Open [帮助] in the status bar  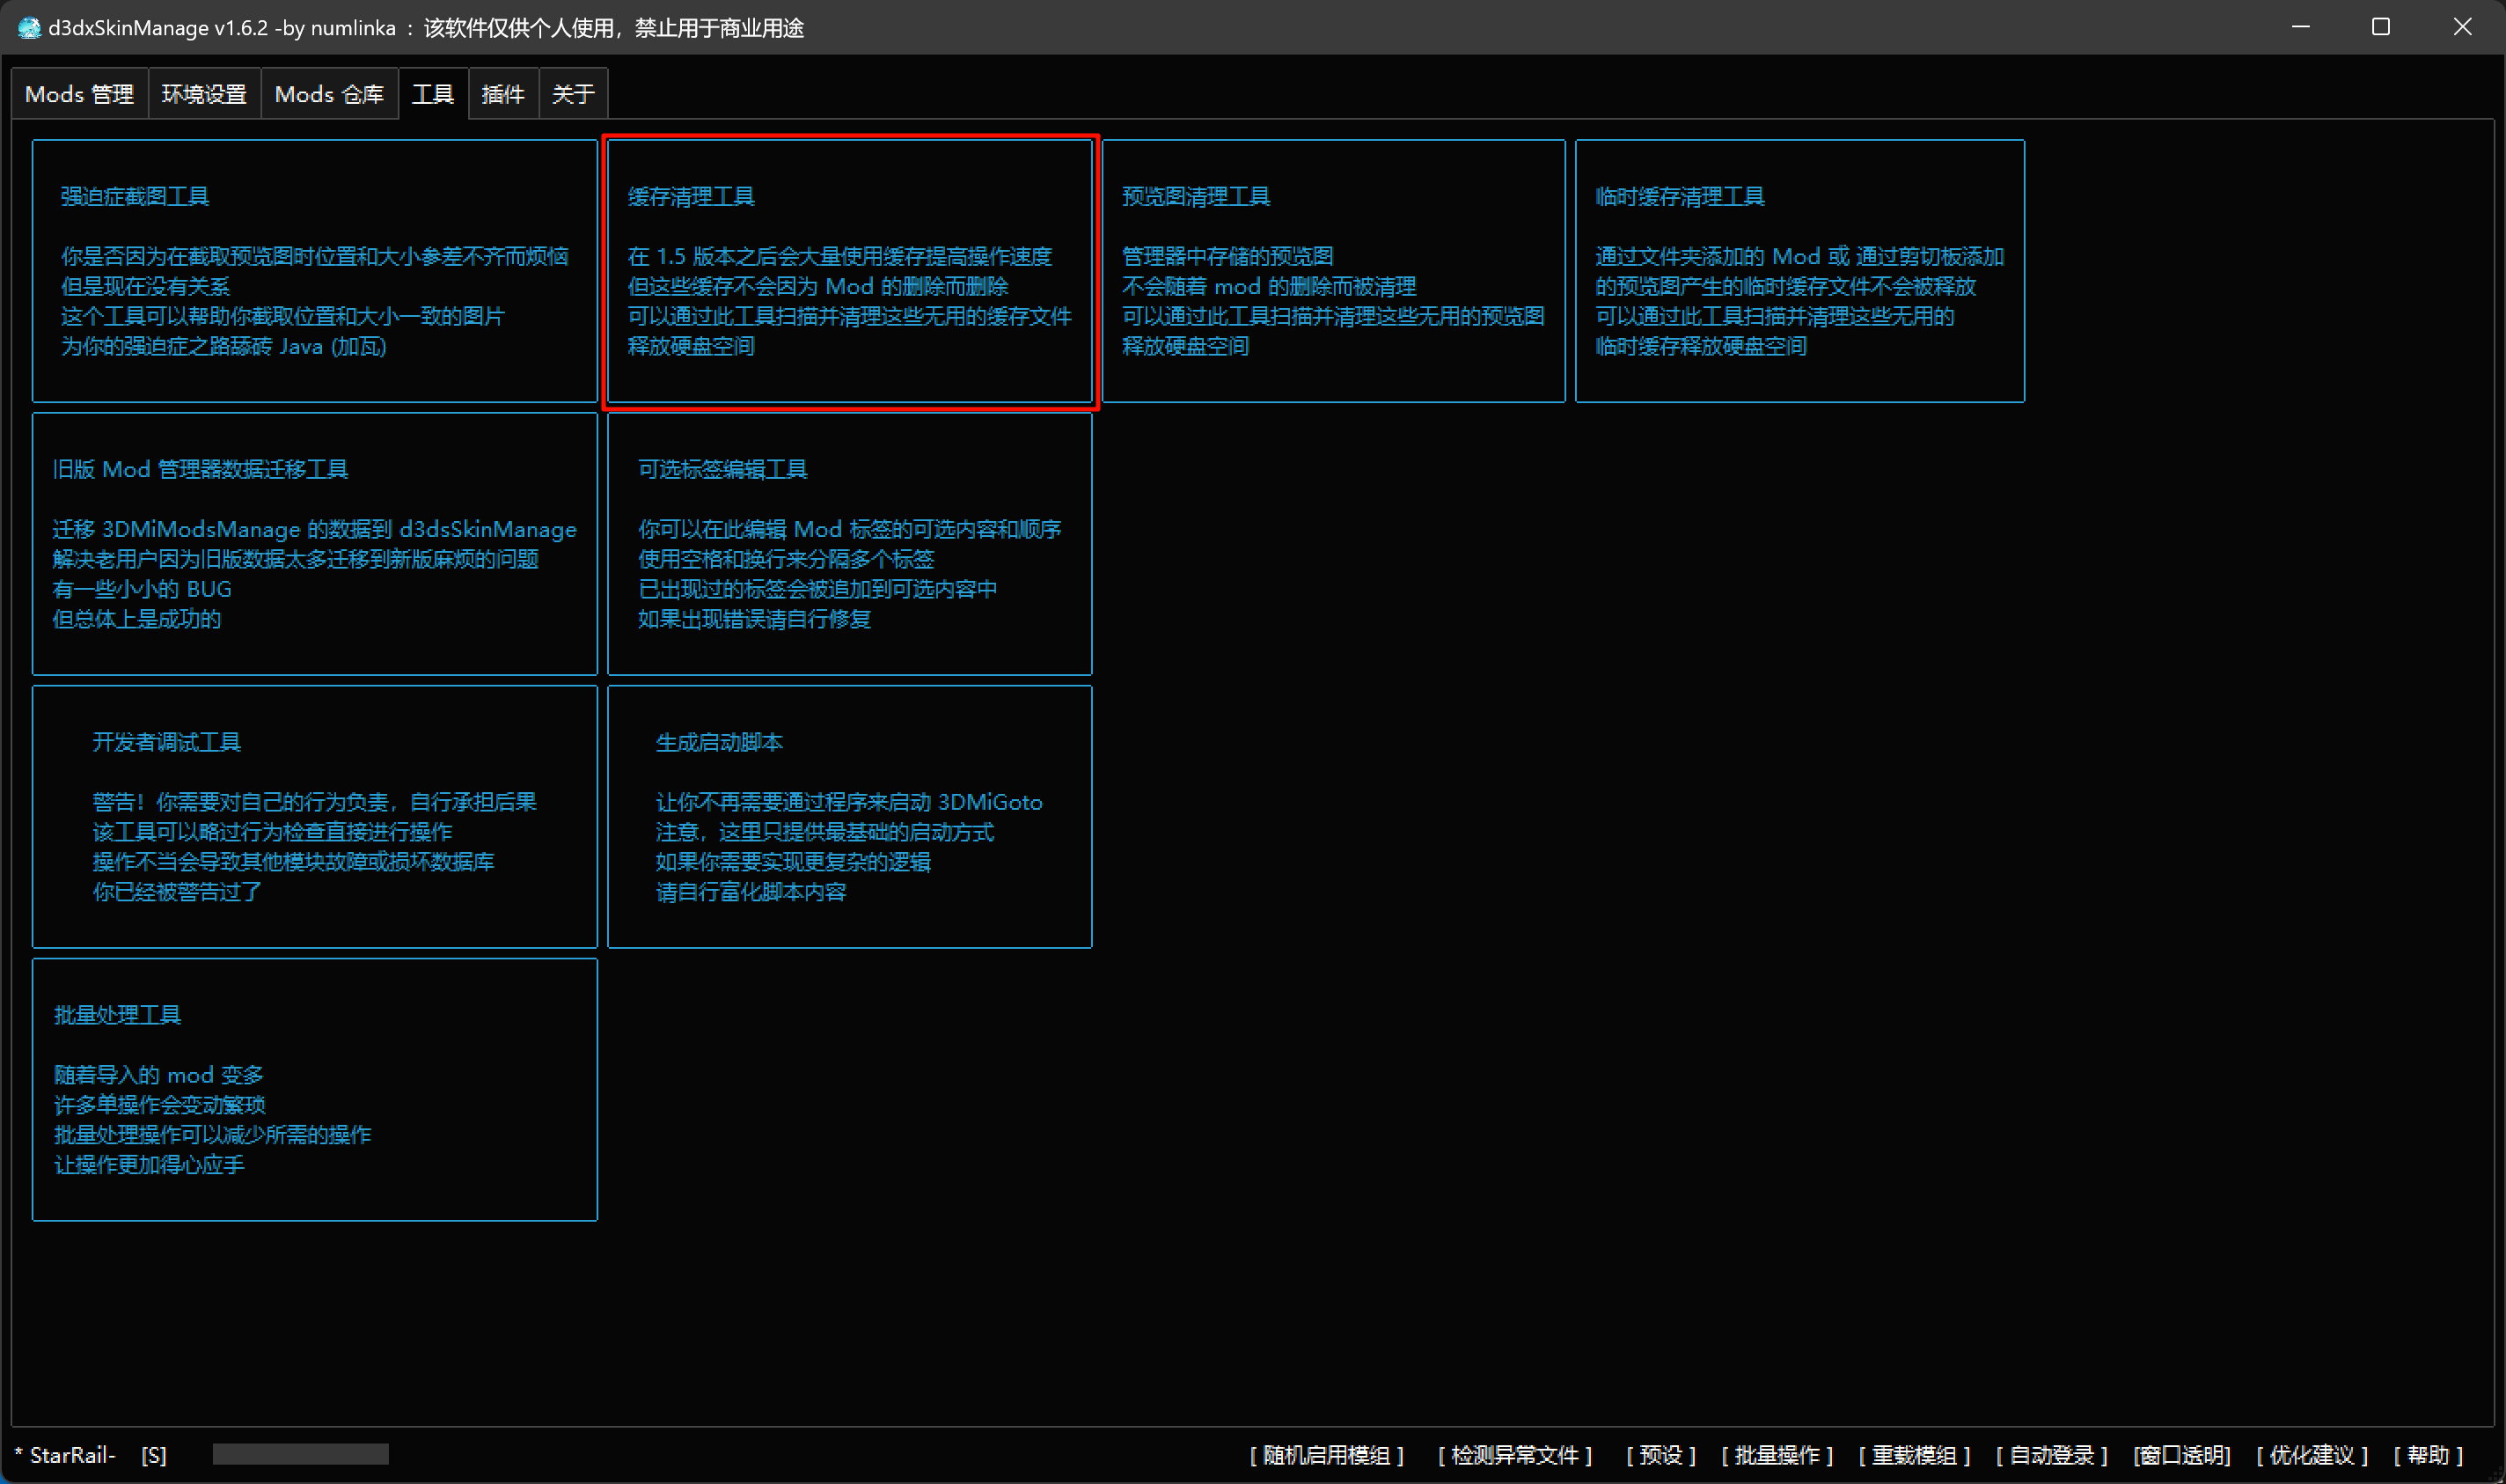pyautogui.click(x=2428, y=1455)
